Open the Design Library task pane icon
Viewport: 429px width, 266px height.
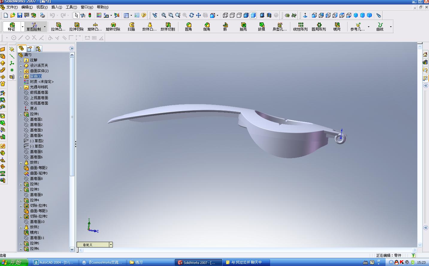tap(425, 62)
